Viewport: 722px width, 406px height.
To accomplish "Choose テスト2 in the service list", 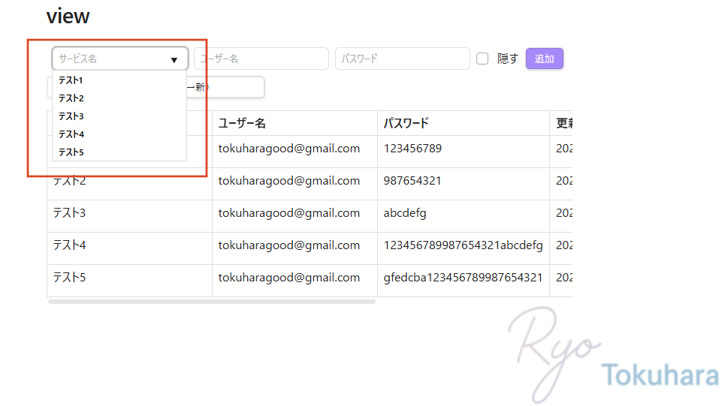I will (71, 98).
